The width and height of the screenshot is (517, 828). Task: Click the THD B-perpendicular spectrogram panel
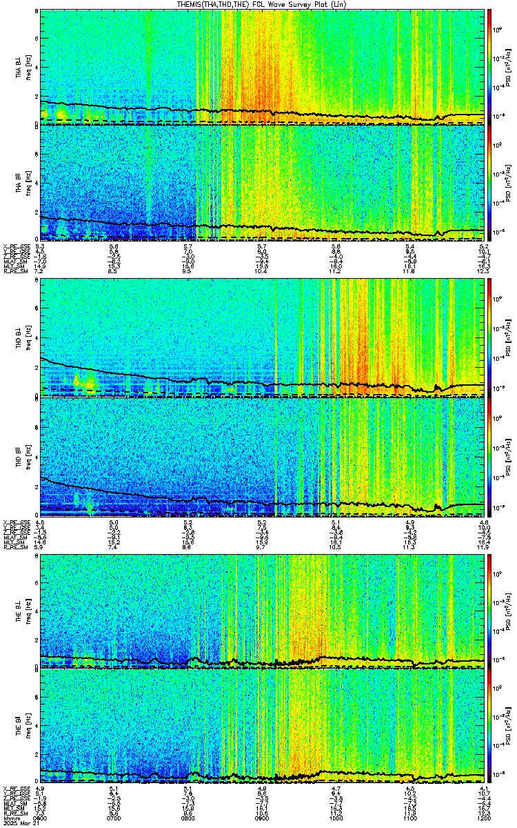pyautogui.click(x=263, y=338)
